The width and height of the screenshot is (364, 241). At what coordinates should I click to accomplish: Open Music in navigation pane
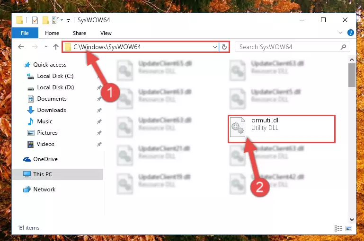pos(44,121)
